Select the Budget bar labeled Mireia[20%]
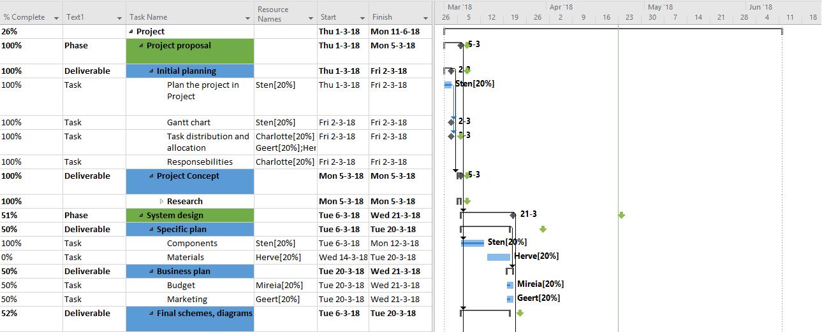822x332 pixels. point(510,285)
